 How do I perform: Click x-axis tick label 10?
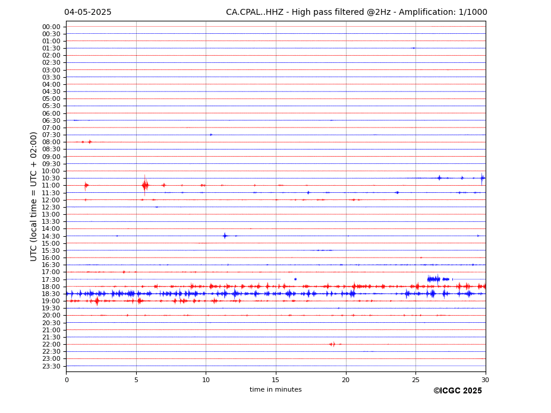(206, 380)
